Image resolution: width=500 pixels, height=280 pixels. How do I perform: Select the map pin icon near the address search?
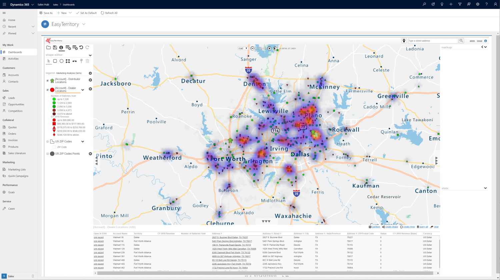[404, 40]
